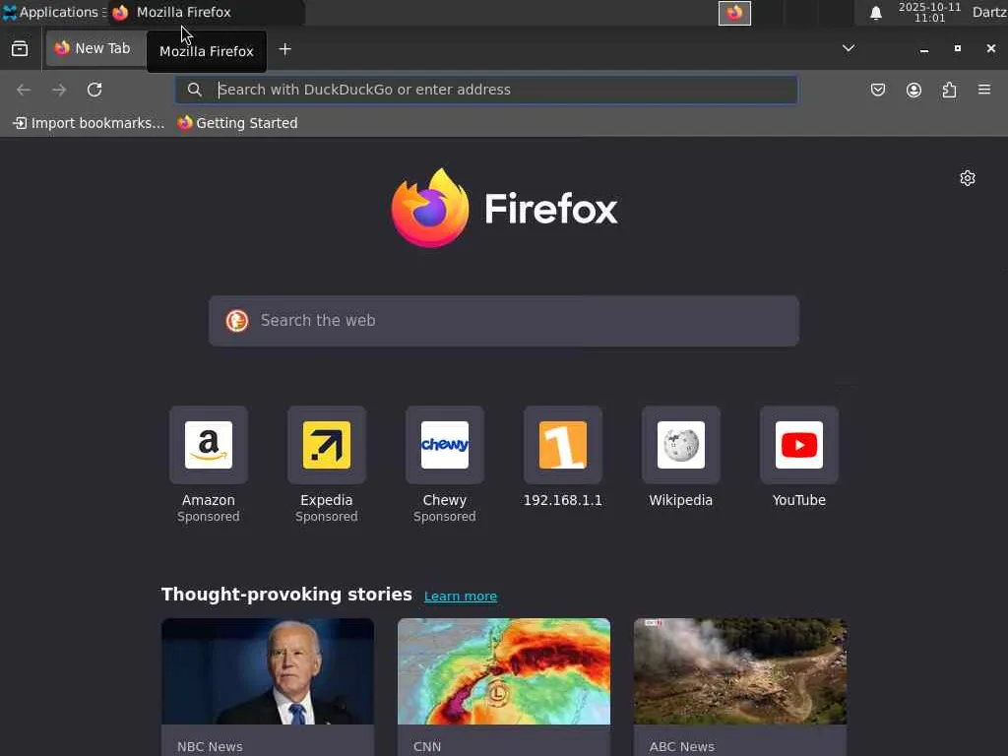Click the ABC News source label
1008x756 pixels.
(681, 746)
